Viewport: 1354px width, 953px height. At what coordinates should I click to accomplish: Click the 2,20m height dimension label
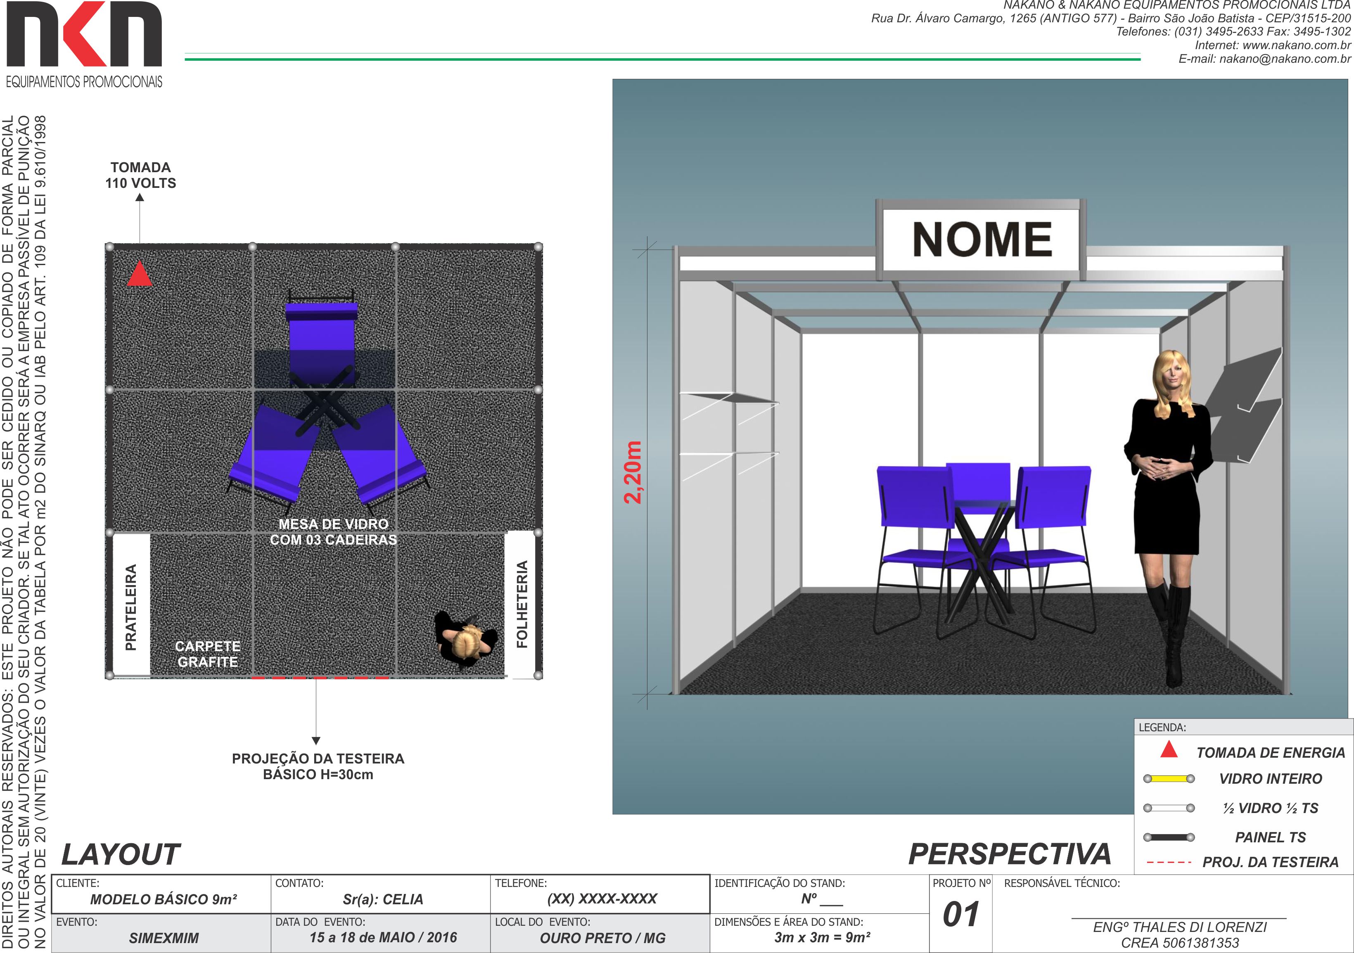click(x=633, y=472)
